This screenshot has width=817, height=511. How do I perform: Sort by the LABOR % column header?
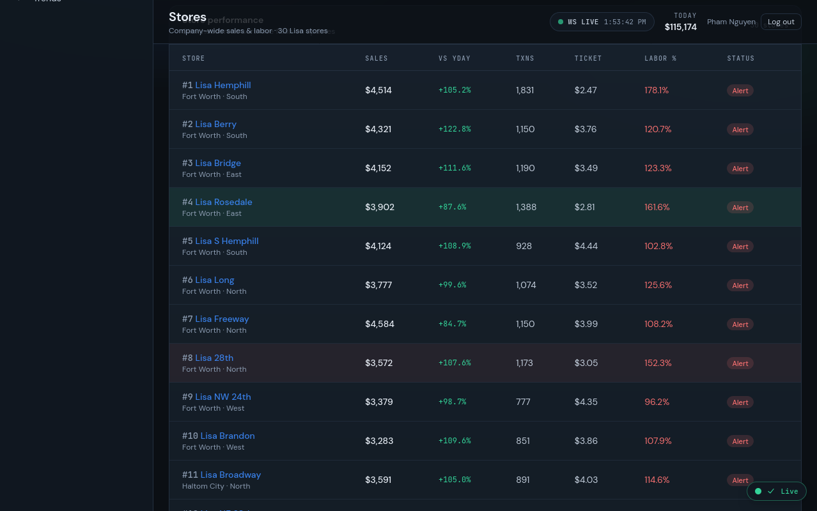pyautogui.click(x=660, y=58)
